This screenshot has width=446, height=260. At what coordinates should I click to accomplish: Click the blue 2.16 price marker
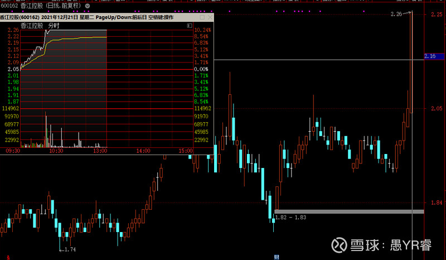429,56
